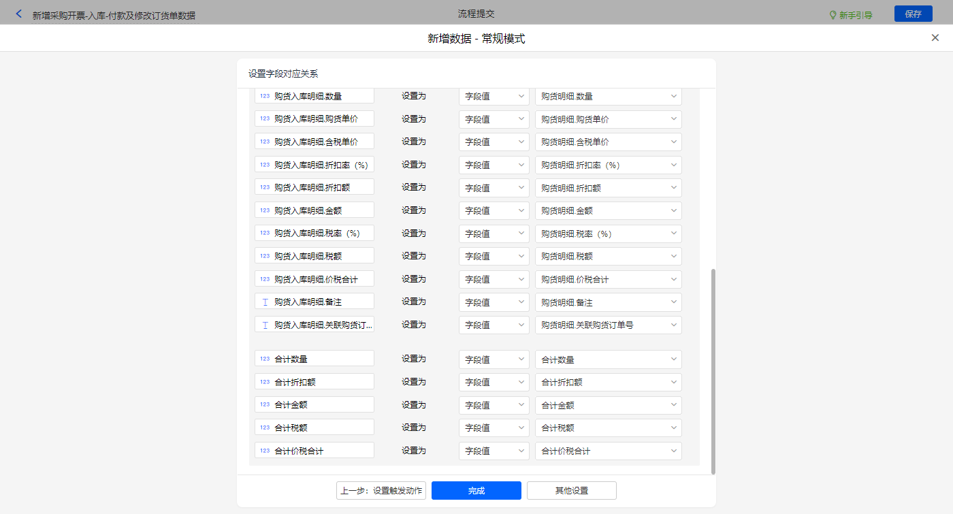The image size is (953, 514).
Task: Open the 合计税额 value dropdown on the right
Action: pos(608,428)
